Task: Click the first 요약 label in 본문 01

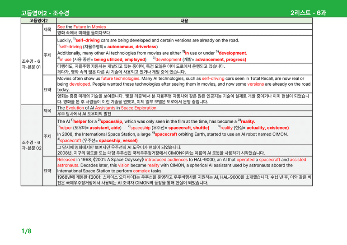Action: coord(47,90)
